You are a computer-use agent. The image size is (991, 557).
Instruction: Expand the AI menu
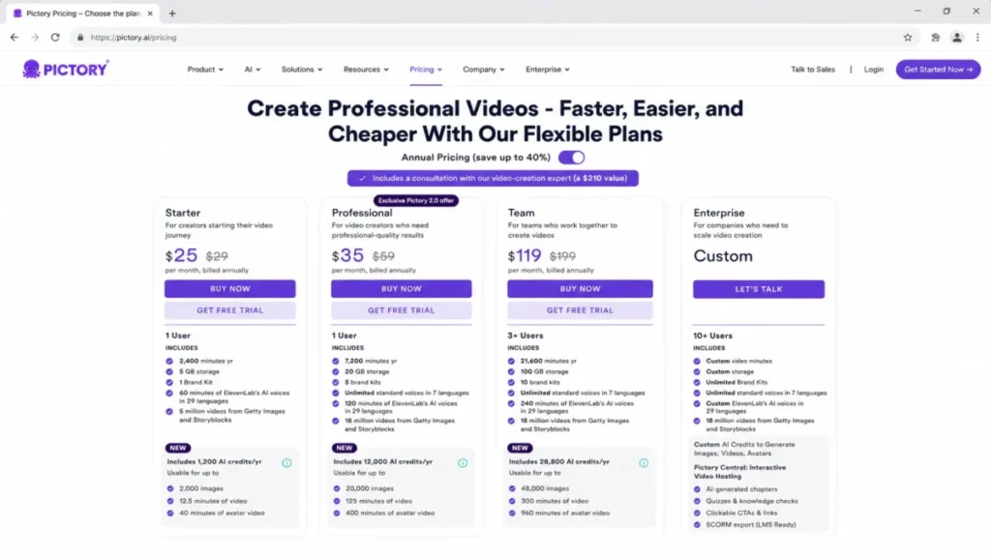point(253,70)
